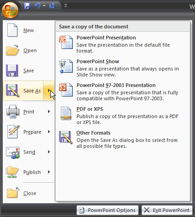Viewport: 195px width, 217px height.
Task: Select Open in the Office menu
Action: click(x=29, y=50)
